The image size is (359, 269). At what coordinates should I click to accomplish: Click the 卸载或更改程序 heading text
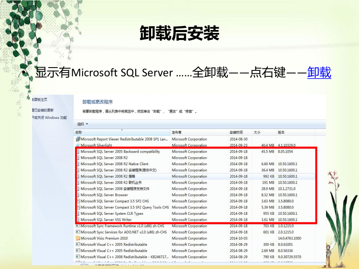click(x=98, y=102)
